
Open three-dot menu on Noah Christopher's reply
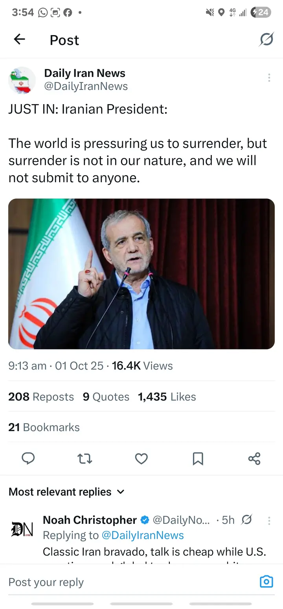(x=269, y=521)
